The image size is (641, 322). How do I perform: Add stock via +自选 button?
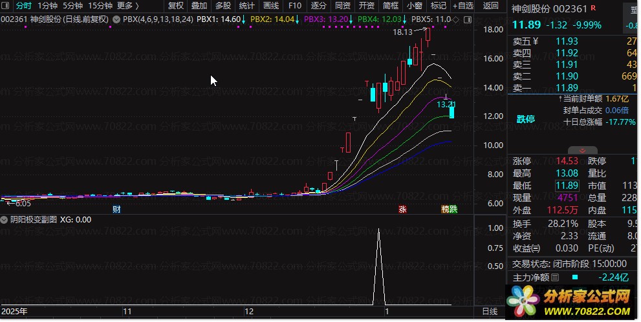[463, 6]
